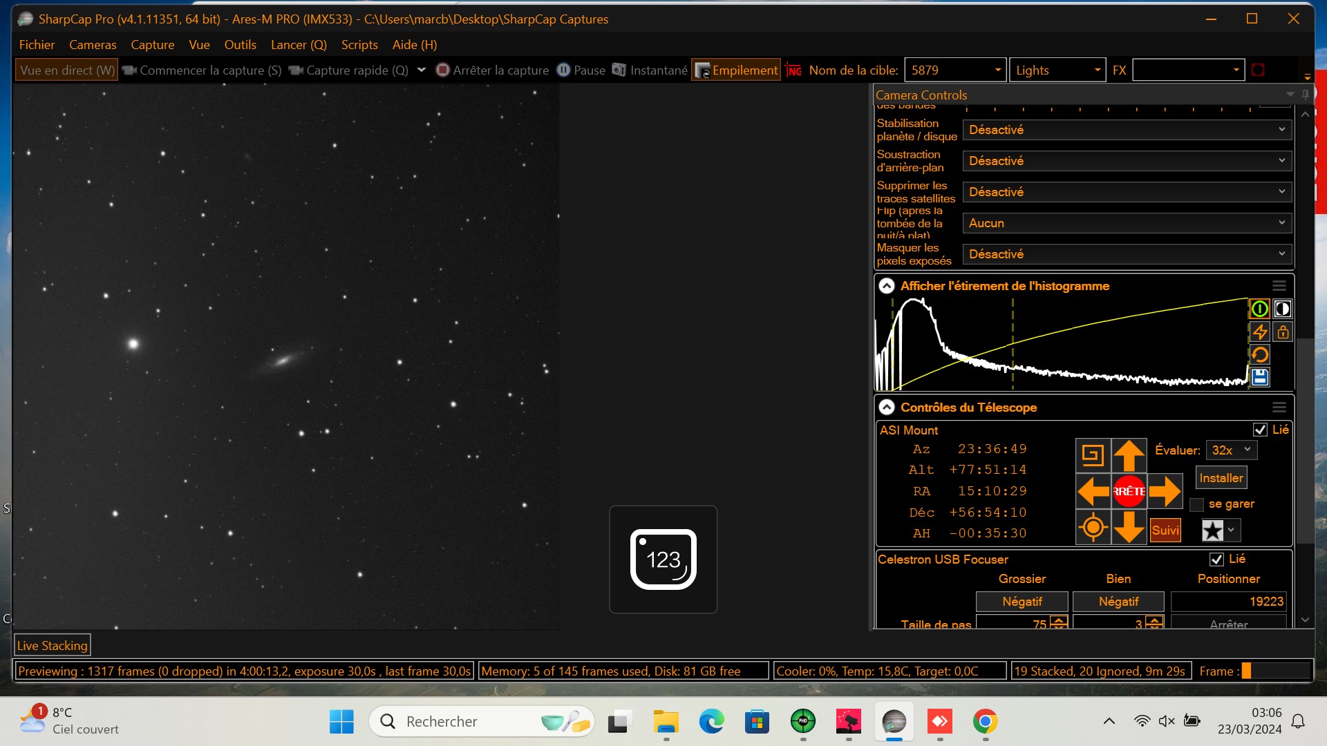Screen dimensions: 1327x746
Task: Click Arrêter la capture button
Action: pyautogui.click(x=492, y=70)
